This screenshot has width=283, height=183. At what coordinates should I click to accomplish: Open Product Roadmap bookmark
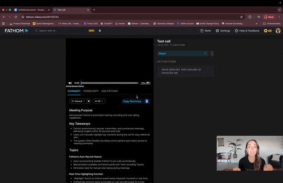(x=20, y=24)
